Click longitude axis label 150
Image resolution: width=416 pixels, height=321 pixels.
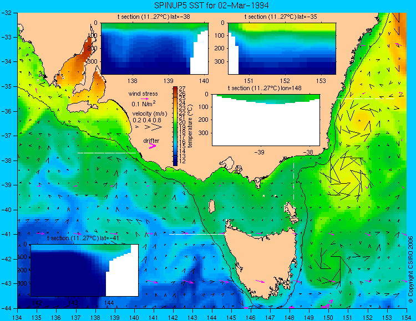328,318
